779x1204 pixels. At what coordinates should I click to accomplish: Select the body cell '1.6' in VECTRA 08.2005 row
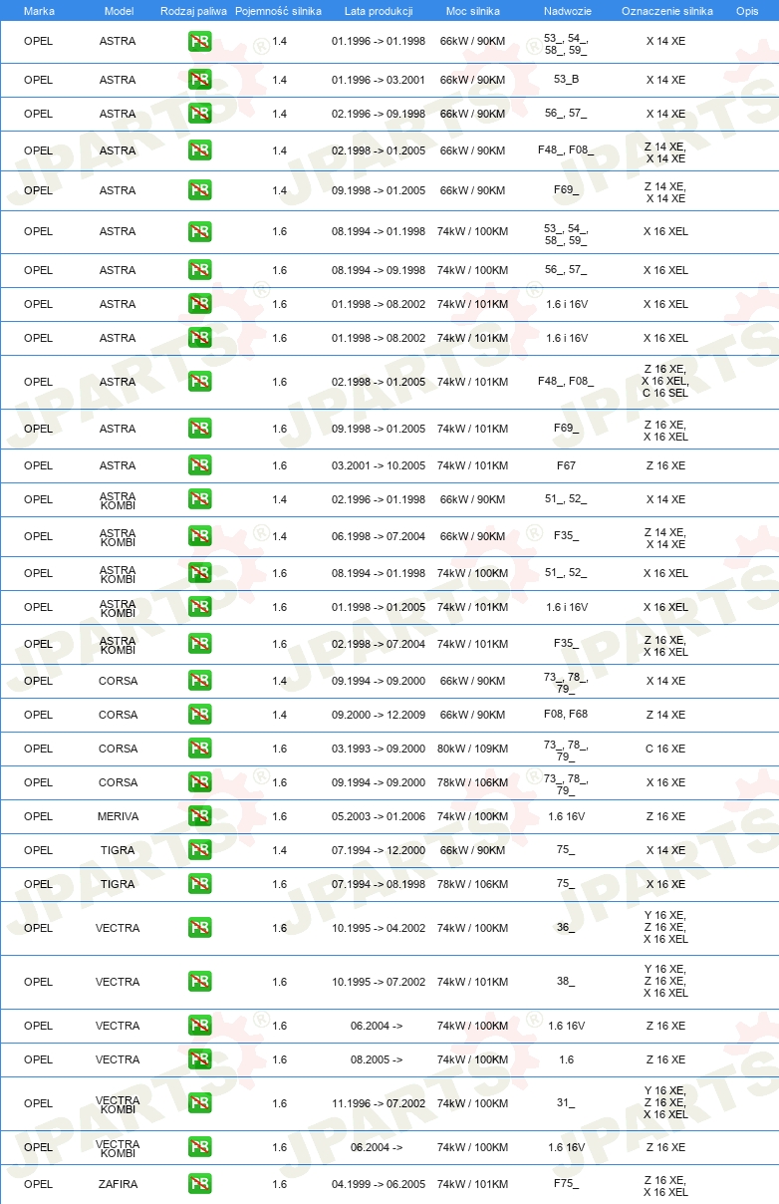(566, 1059)
